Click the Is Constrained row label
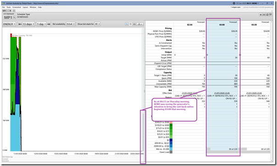The image size is (277, 166). (165, 43)
